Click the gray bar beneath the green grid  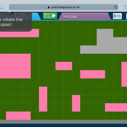click(63, 122)
